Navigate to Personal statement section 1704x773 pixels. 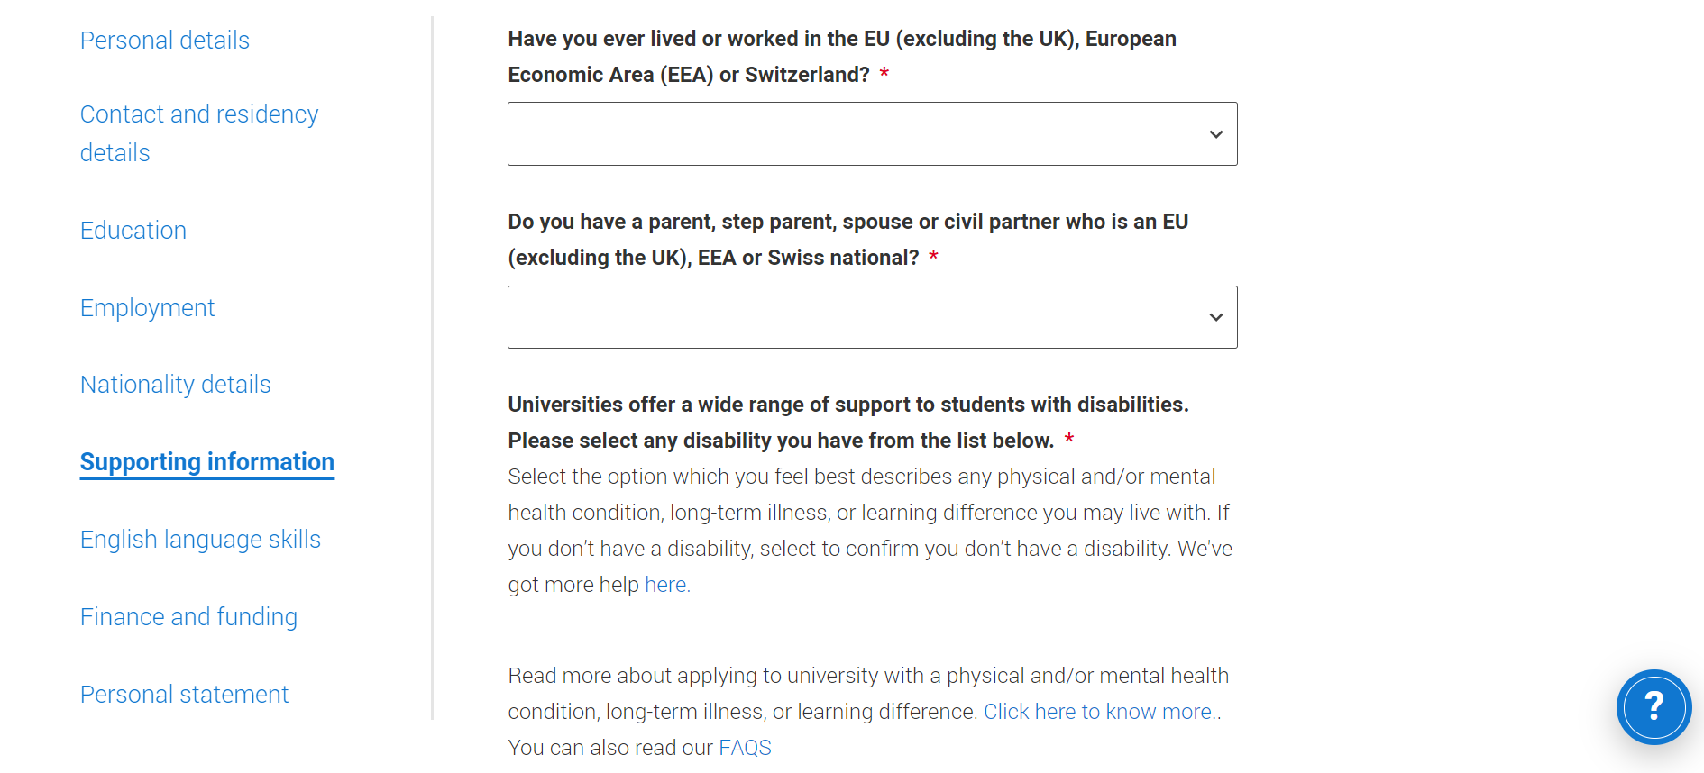[184, 695]
